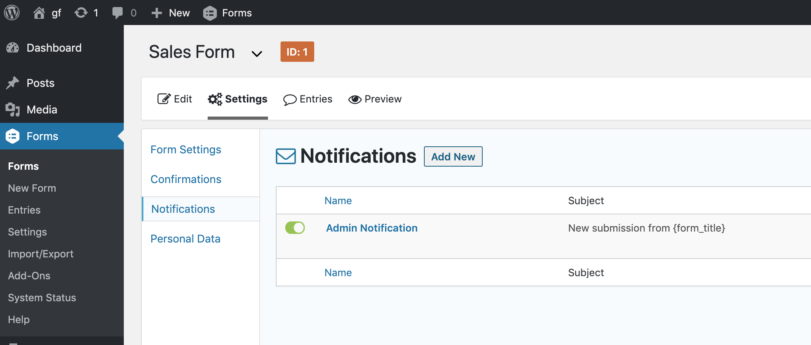This screenshot has height=345, width=811.
Task: Open Add-Ons submenu item
Action: pyautogui.click(x=29, y=276)
